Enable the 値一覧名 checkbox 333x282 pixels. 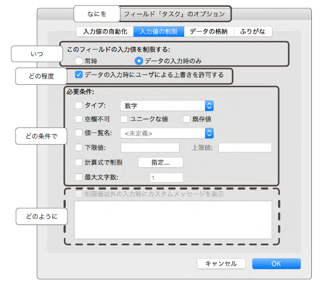79,133
